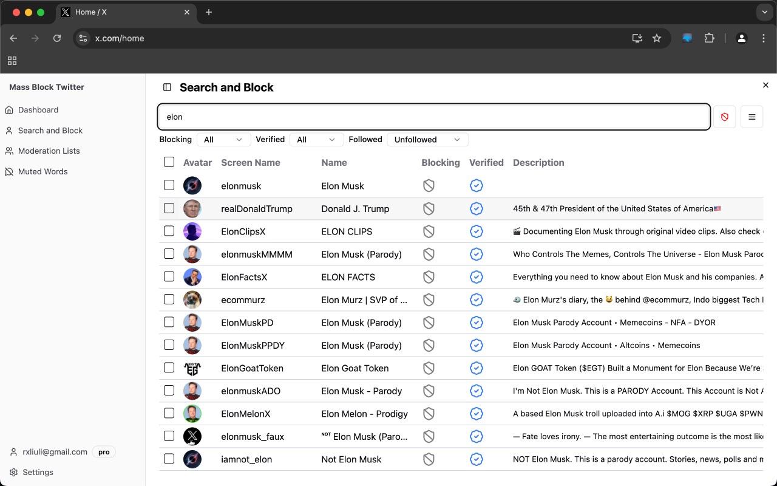This screenshot has width=777, height=486.
Task: Tick the select-all checkbox in table header
Action: click(x=169, y=162)
